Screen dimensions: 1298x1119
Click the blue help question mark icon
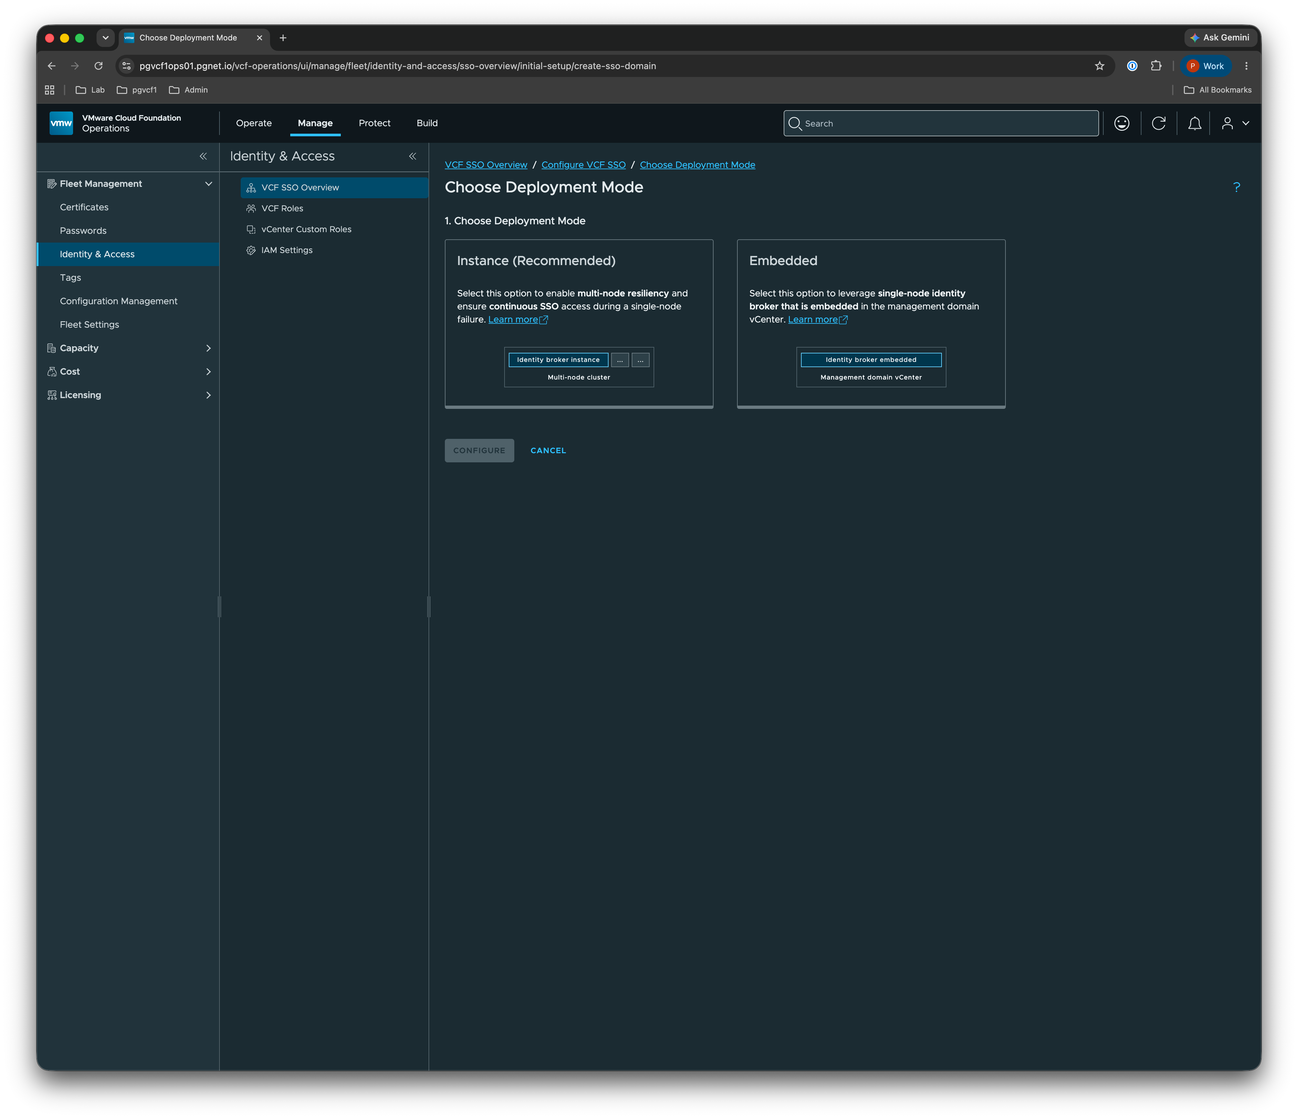1236,187
